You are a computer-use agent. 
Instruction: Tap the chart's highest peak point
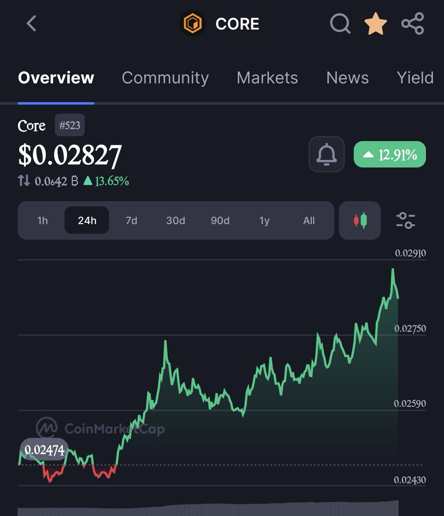click(392, 270)
